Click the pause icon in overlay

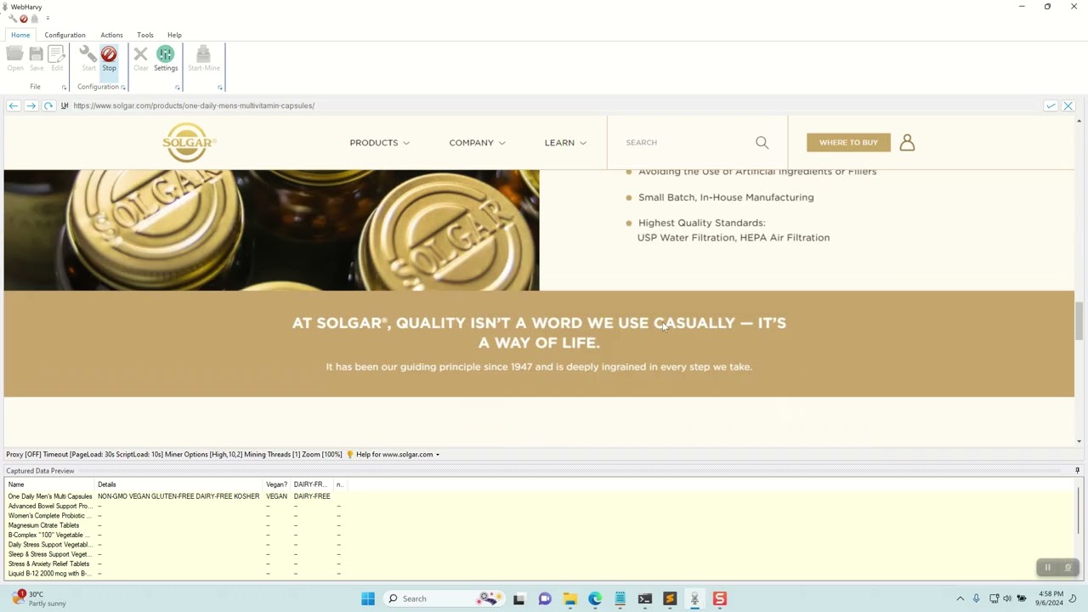(1047, 568)
